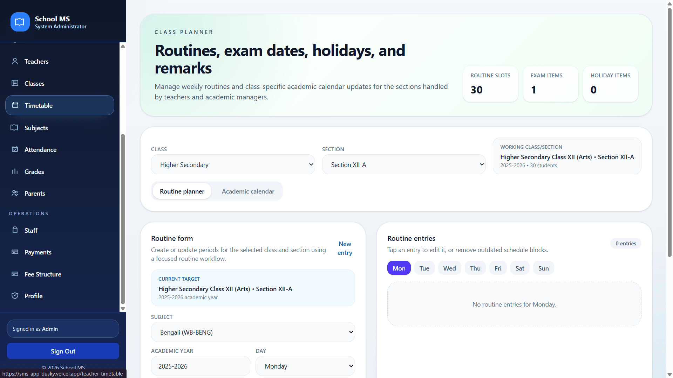Image resolution: width=673 pixels, height=378 pixels.
Task: Select Fri day filter
Action: coord(498,268)
